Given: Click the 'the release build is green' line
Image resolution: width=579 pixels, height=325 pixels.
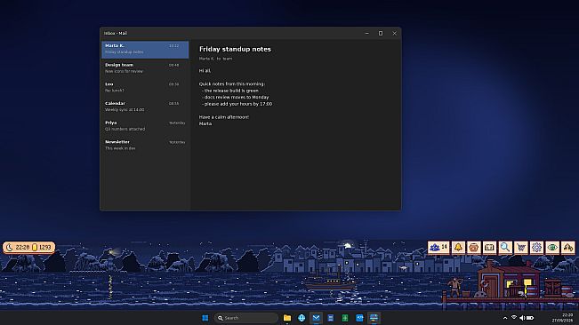Looking at the screenshot, I should (x=230, y=91).
